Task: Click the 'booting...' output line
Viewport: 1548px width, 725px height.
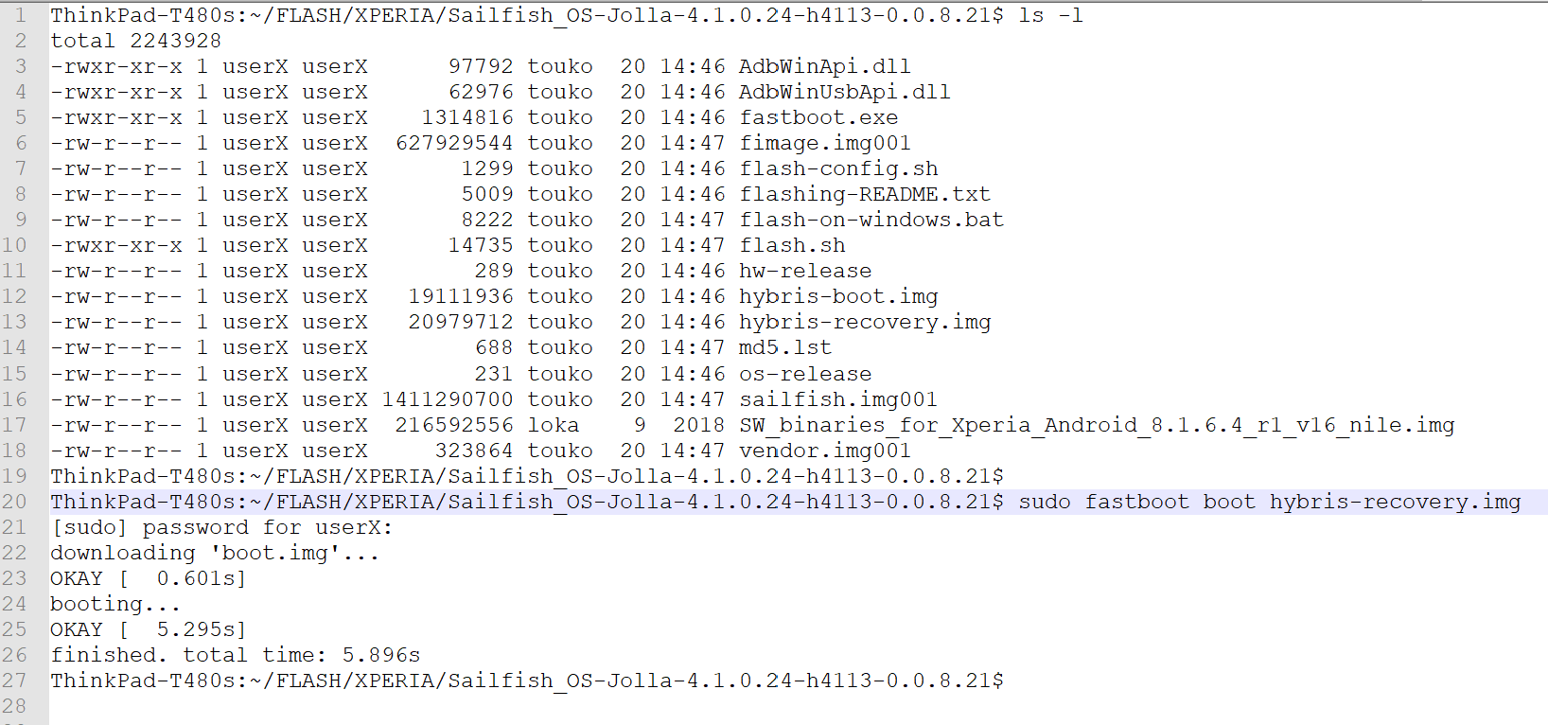Action: (114, 604)
